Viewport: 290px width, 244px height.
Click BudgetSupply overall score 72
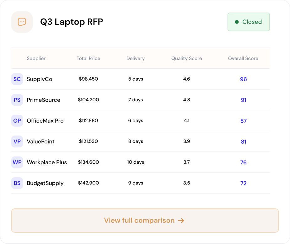click(x=244, y=183)
